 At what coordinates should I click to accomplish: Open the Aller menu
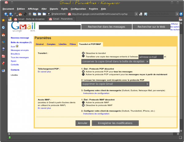pyautogui.click(x=44, y=9)
